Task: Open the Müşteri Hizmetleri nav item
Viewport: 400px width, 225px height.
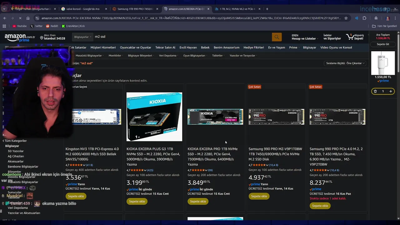Action: (x=103, y=47)
